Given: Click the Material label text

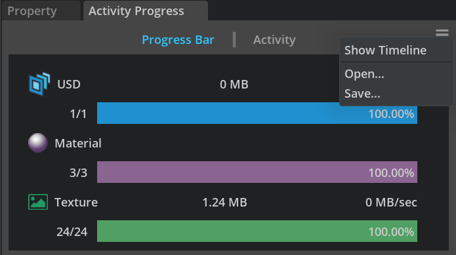Looking at the screenshot, I should pyautogui.click(x=78, y=143).
